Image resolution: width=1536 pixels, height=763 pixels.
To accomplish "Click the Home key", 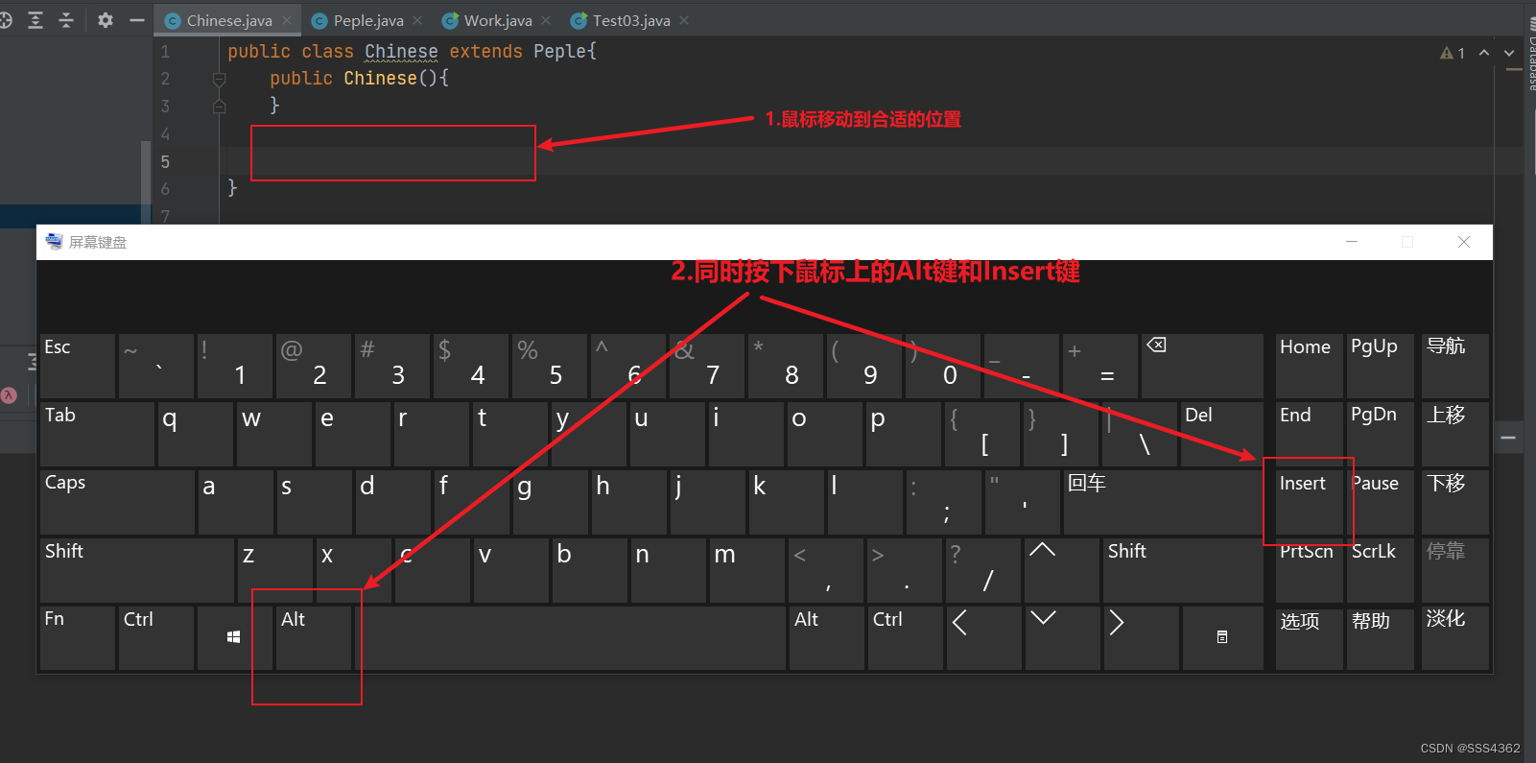I will [x=1310, y=366].
